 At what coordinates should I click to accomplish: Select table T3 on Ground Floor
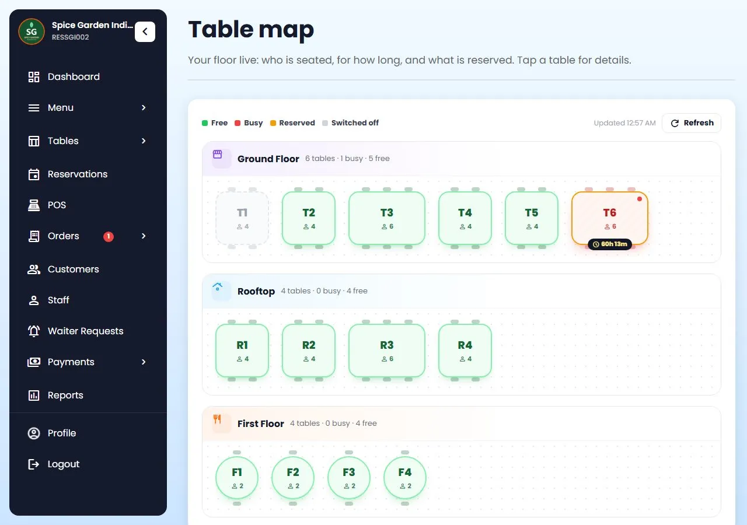coord(387,218)
